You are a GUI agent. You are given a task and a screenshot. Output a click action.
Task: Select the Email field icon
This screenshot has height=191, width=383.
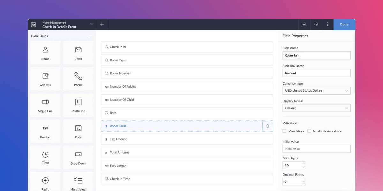[78, 50]
